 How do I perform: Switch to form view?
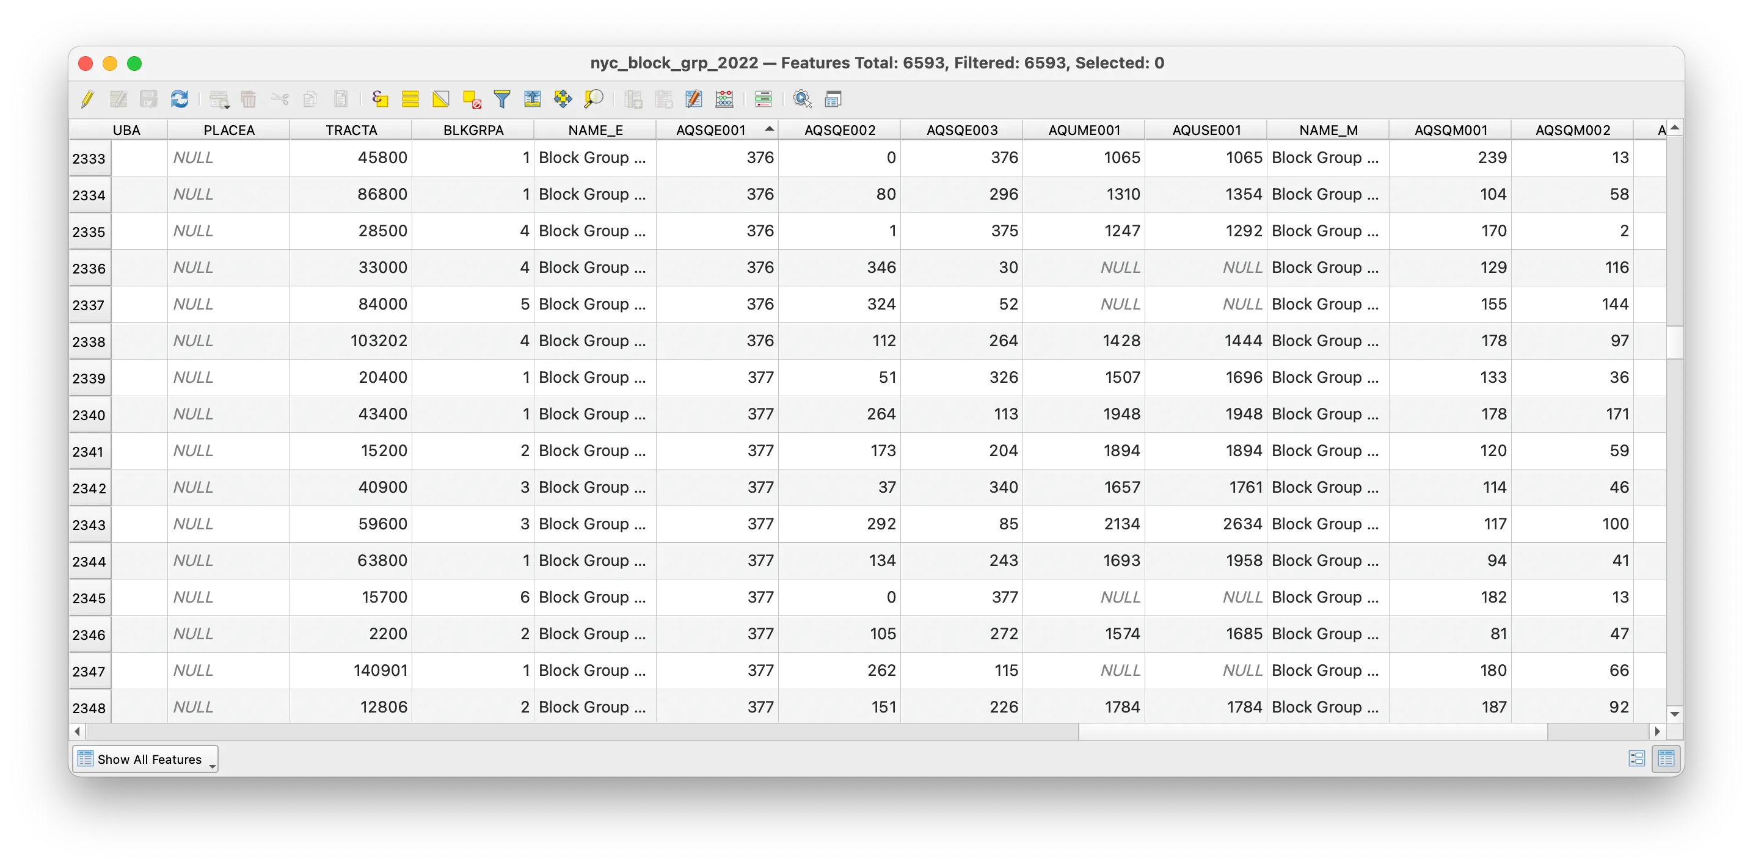pos(1636,758)
